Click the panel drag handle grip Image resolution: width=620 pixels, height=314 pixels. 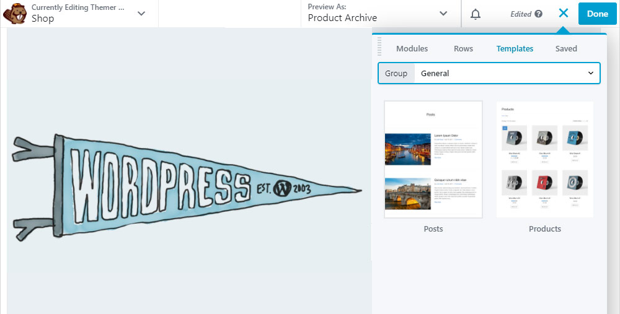(379, 46)
